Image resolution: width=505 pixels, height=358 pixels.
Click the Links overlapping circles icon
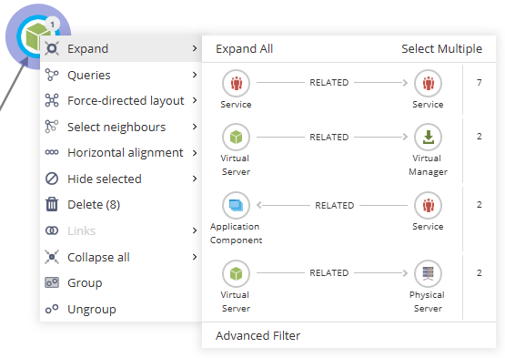click(52, 230)
